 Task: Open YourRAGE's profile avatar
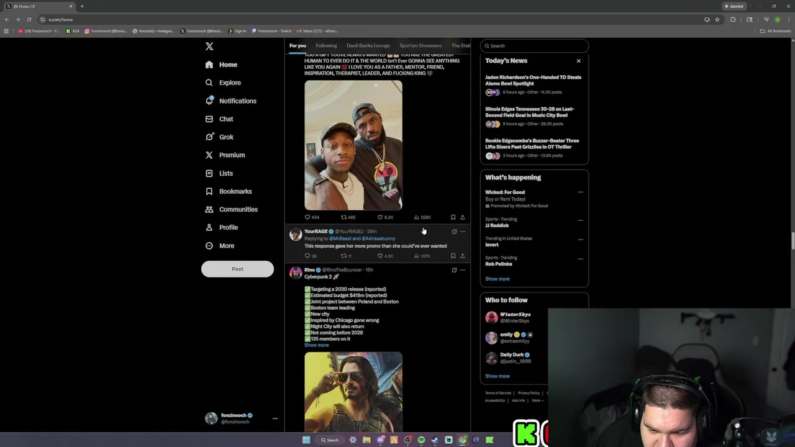(x=296, y=234)
